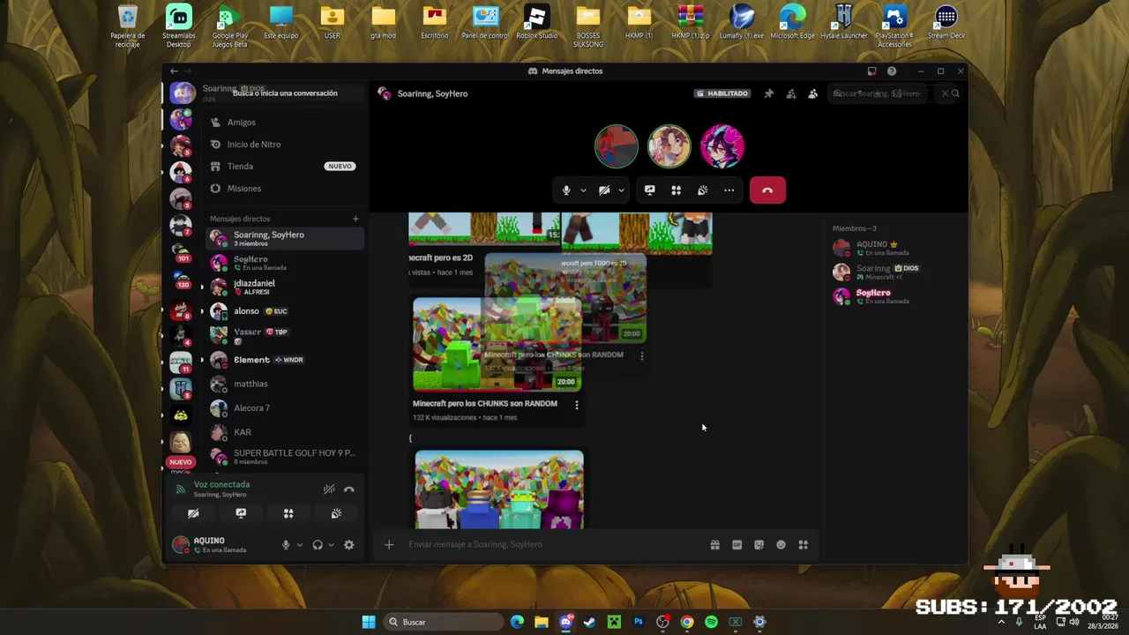
Task: Open Tienda page
Action: tap(285, 166)
